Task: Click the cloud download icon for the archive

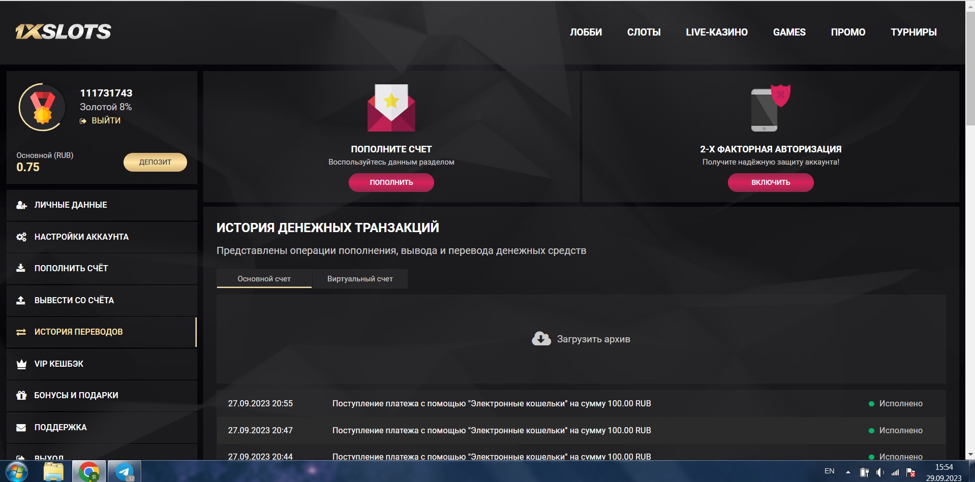Action: [x=541, y=339]
